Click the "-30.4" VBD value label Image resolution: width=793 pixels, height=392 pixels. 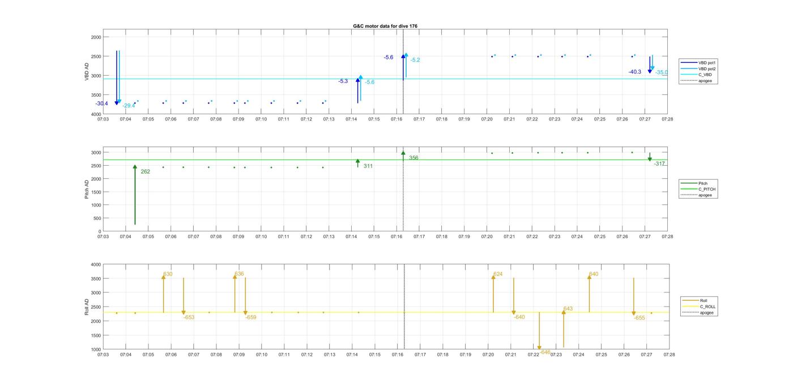point(102,104)
